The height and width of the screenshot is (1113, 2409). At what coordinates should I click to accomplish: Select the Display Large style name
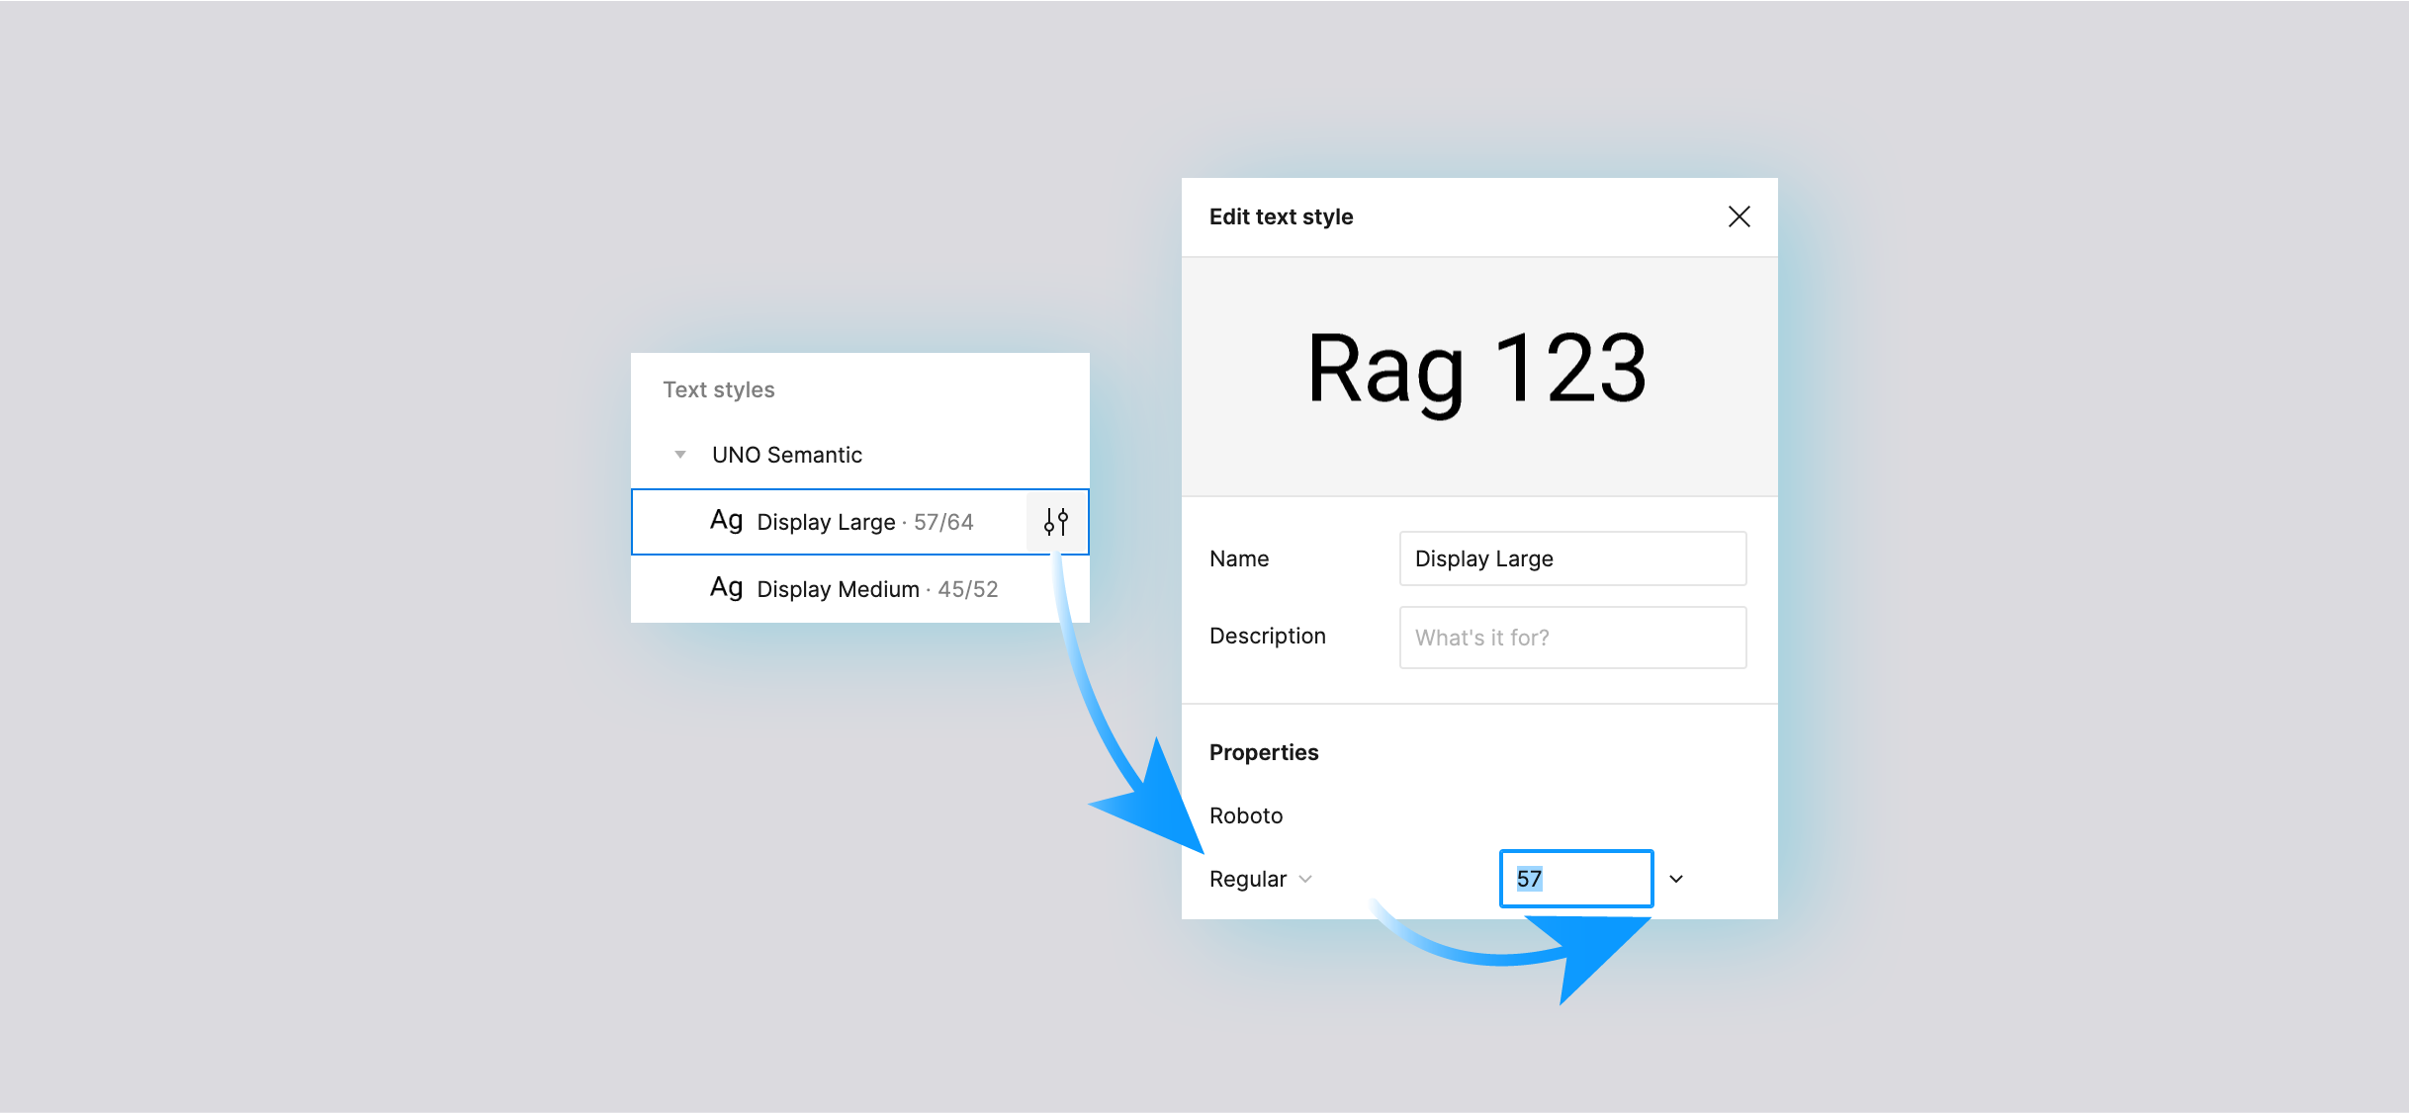tap(826, 522)
